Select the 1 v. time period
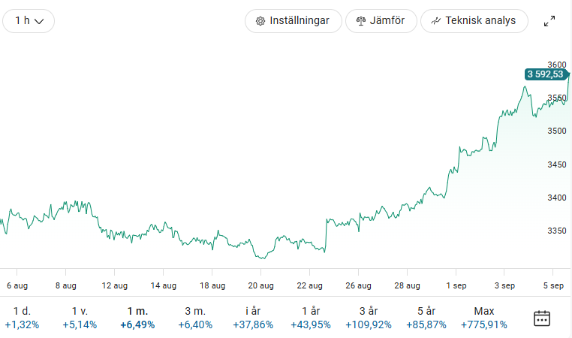 tap(80, 318)
